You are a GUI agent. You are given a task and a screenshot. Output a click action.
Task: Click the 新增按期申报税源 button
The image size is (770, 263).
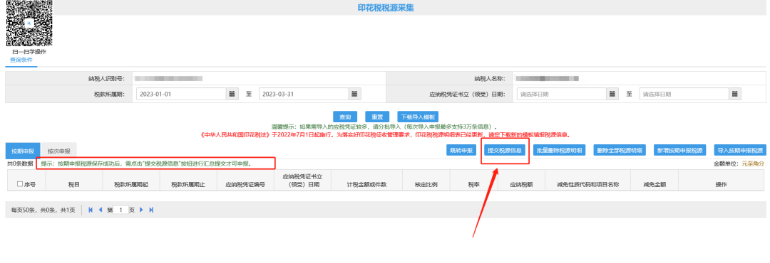tap(679, 151)
